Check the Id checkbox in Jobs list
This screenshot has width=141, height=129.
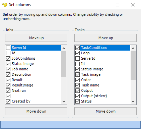click(8, 53)
